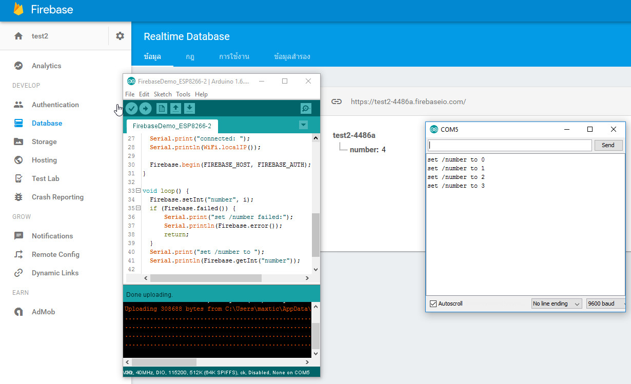The image size is (631, 384).
Task: Click the Dynamic Links chain icon
Action: (18, 273)
